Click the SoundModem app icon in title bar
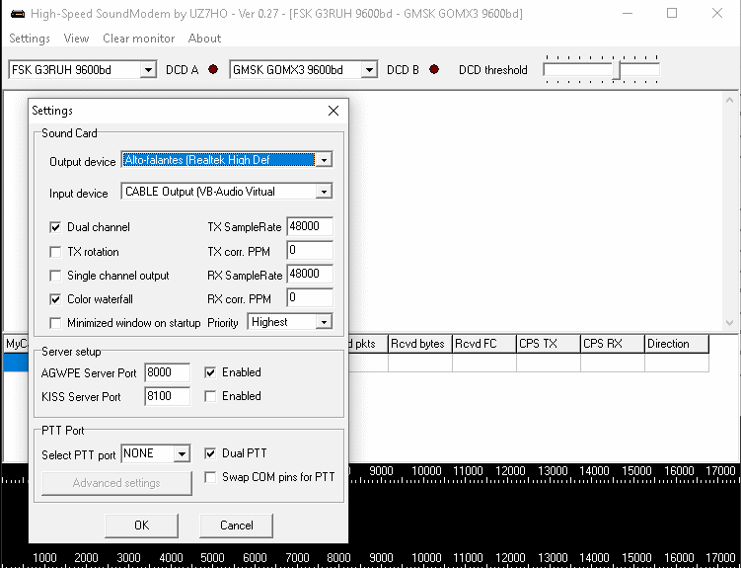Screen dimensions: 741x568 tap(17, 14)
